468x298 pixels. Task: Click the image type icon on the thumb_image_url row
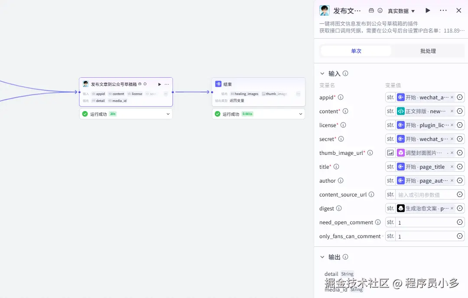[390, 152]
